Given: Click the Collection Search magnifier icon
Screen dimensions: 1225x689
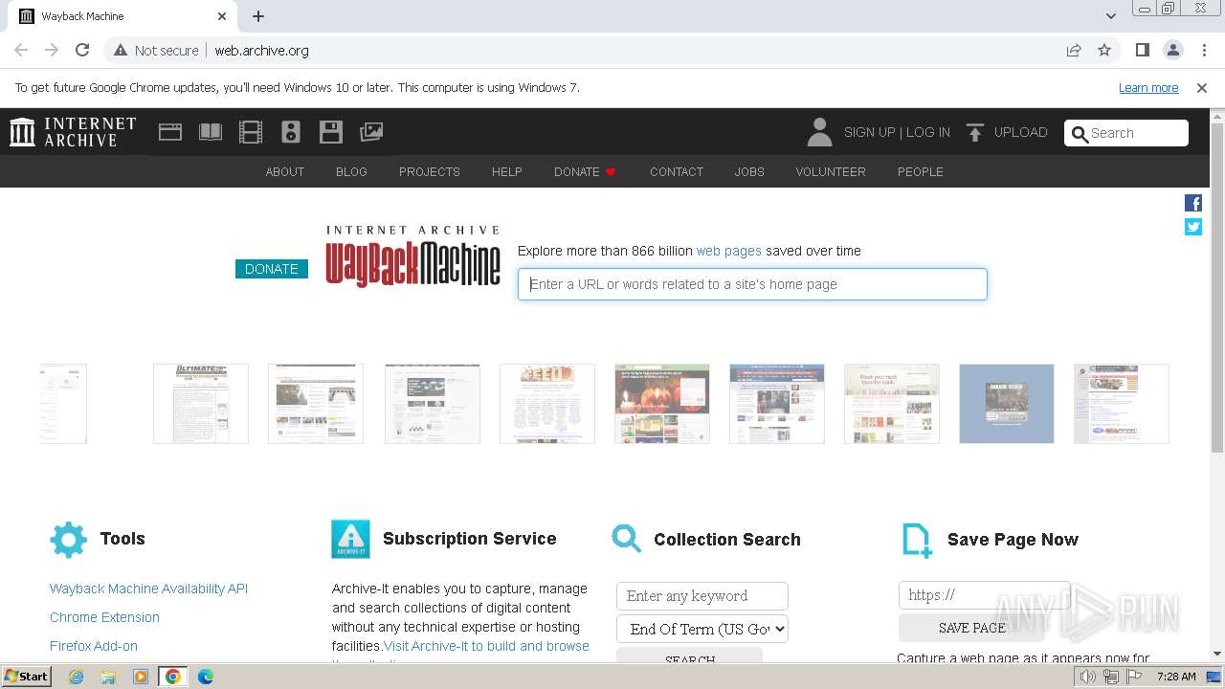Looking at the screenshot, I should [x=627, y=539].
